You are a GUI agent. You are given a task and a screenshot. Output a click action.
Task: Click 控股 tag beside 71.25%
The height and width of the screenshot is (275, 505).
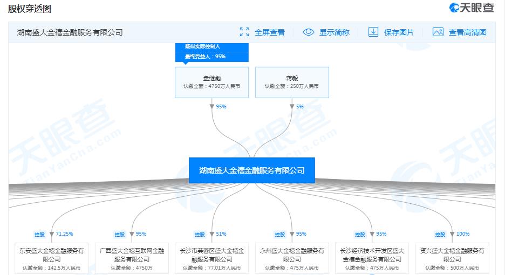tap(39, 235)
